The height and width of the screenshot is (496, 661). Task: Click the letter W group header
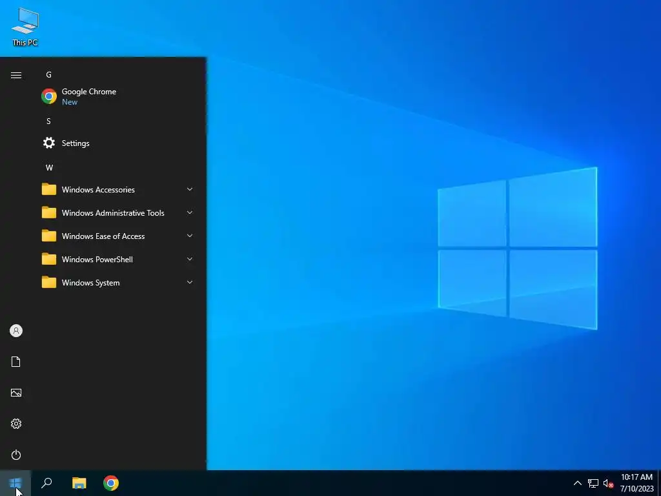(x=49, y=167)
